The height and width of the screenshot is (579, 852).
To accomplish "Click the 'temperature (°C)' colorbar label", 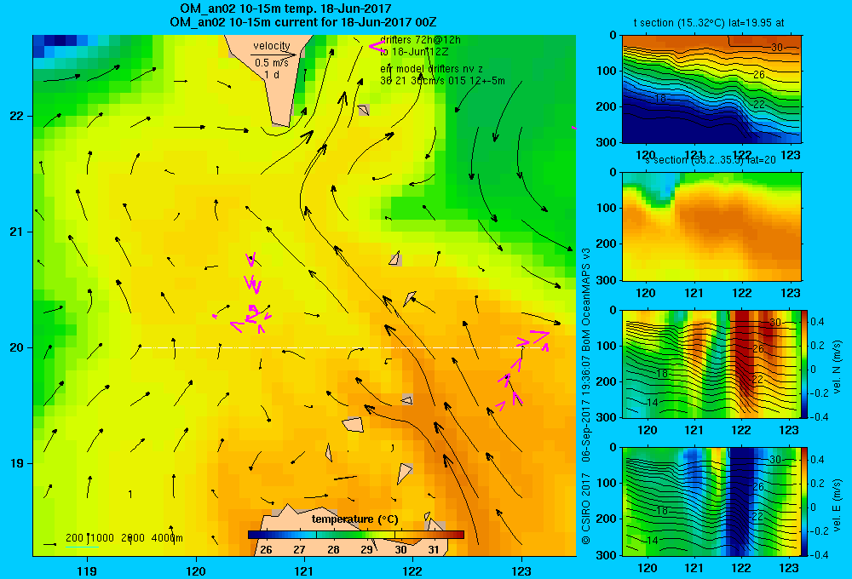I will (x=355, y=519).
